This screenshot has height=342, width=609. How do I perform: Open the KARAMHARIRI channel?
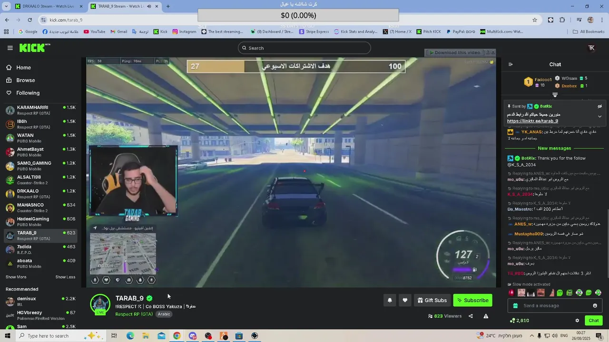click(x=40, y=110)
